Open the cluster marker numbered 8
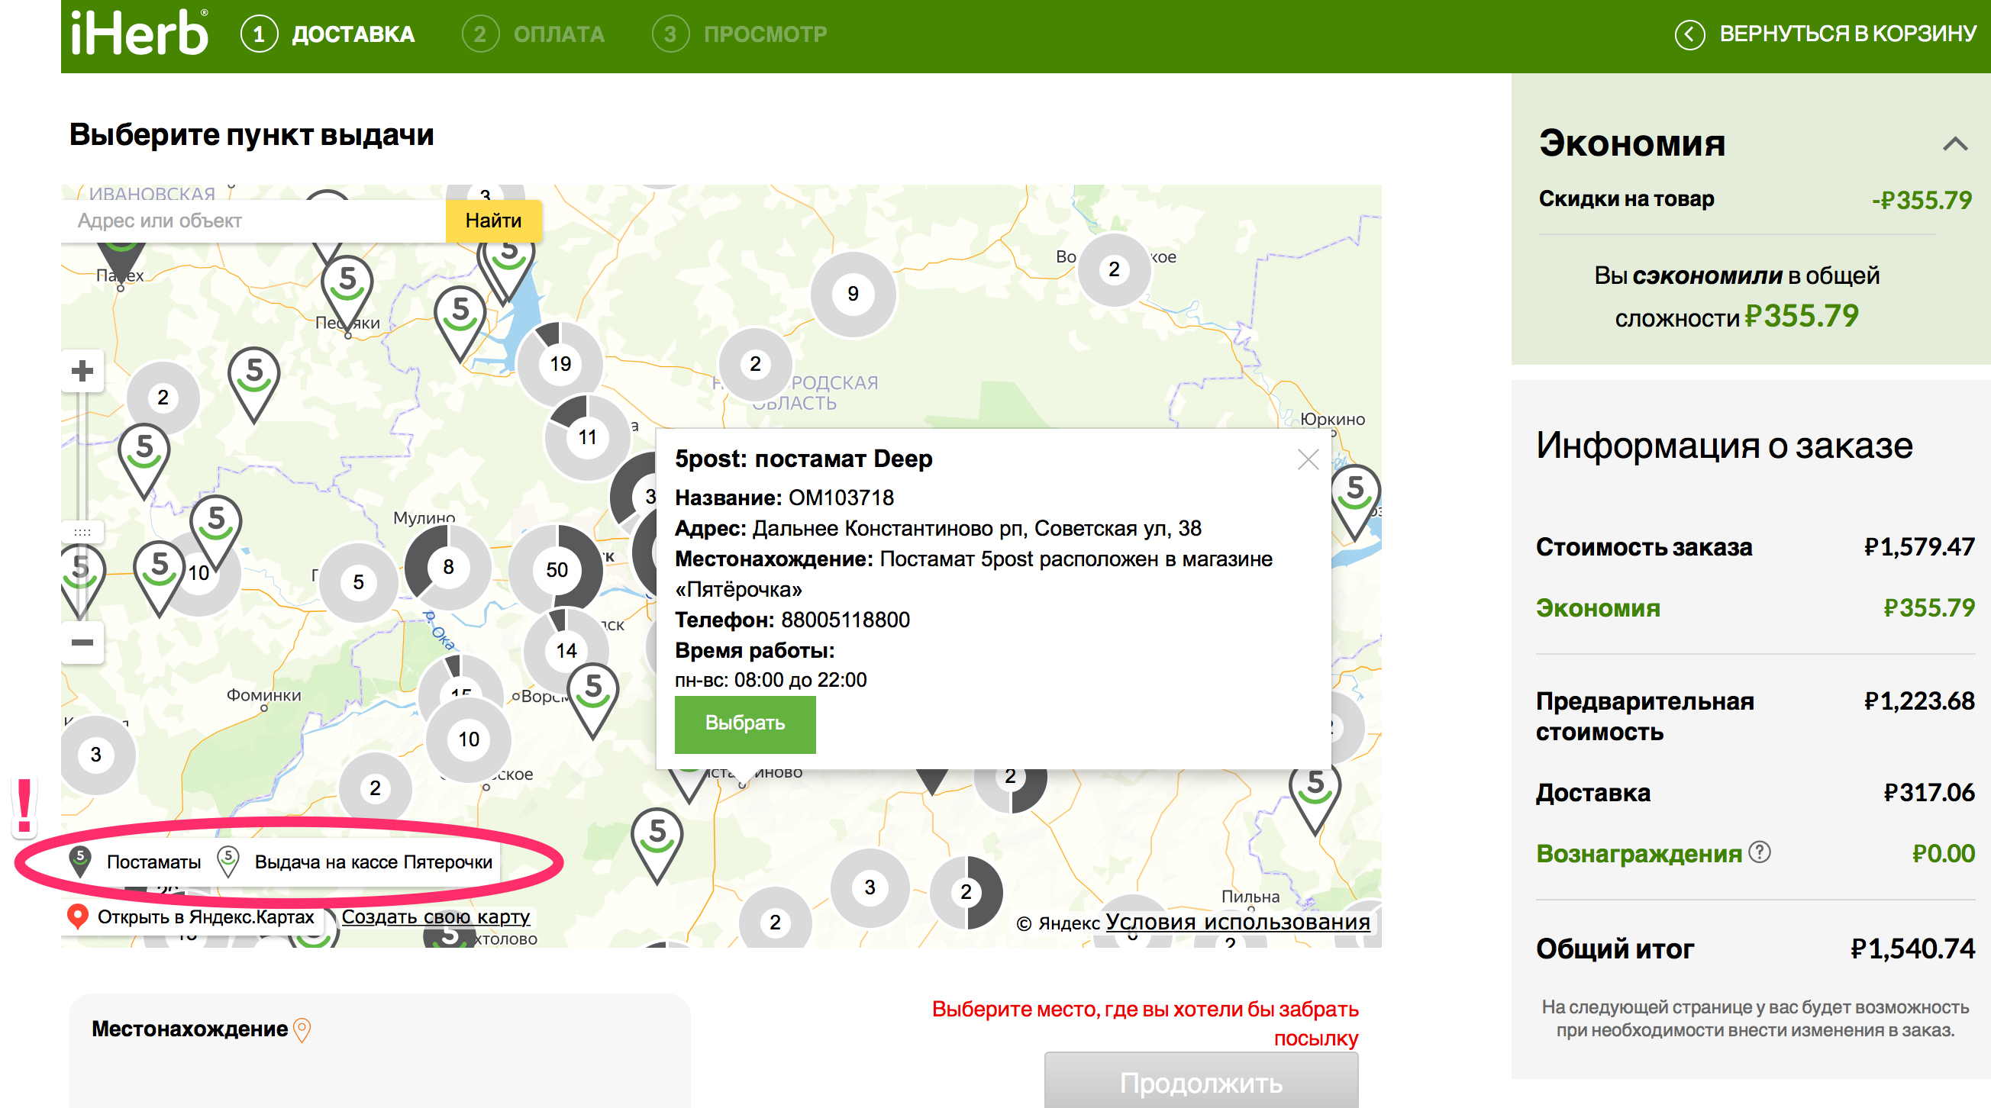The image size is (1991, 1108). (x=448, y=567)
